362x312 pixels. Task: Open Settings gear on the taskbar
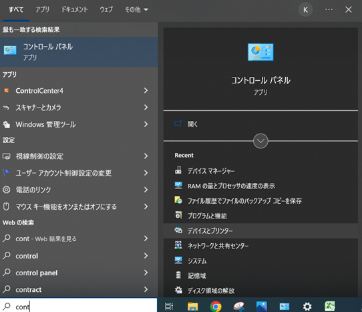[307, 307]
